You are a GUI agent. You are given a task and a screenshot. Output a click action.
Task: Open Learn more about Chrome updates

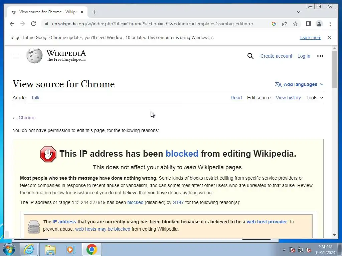310,37
